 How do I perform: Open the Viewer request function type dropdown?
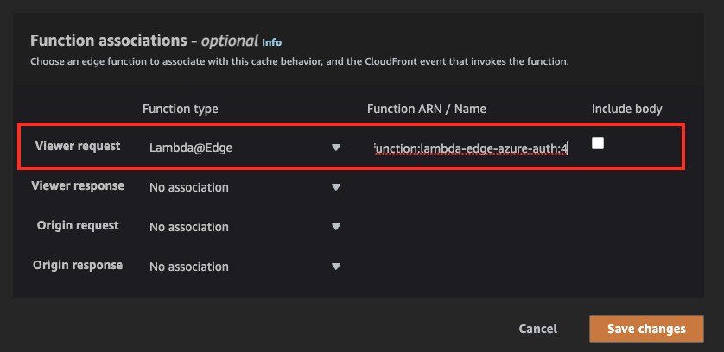(x=245, y=148)
